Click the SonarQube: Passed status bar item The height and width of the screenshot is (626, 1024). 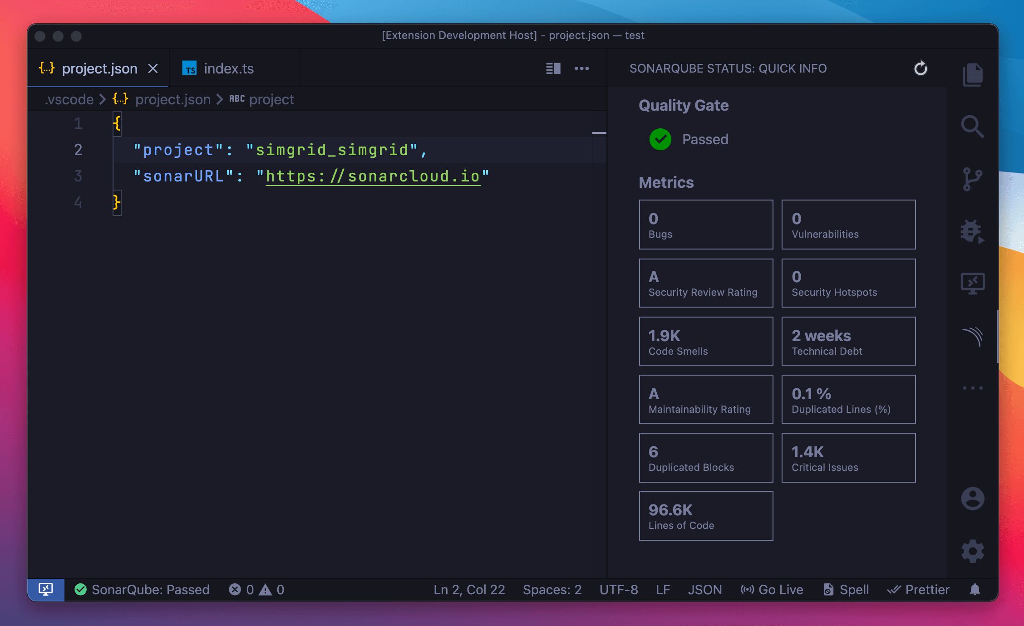point(142,590)
